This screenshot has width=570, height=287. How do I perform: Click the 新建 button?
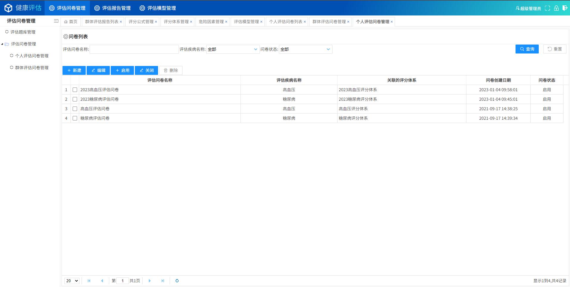pos(74,70)
